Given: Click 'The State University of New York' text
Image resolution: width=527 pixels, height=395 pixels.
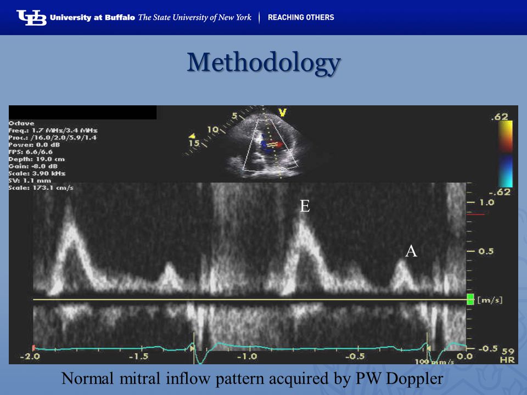Looking at the screenshot, I should (x=194, y=18).
